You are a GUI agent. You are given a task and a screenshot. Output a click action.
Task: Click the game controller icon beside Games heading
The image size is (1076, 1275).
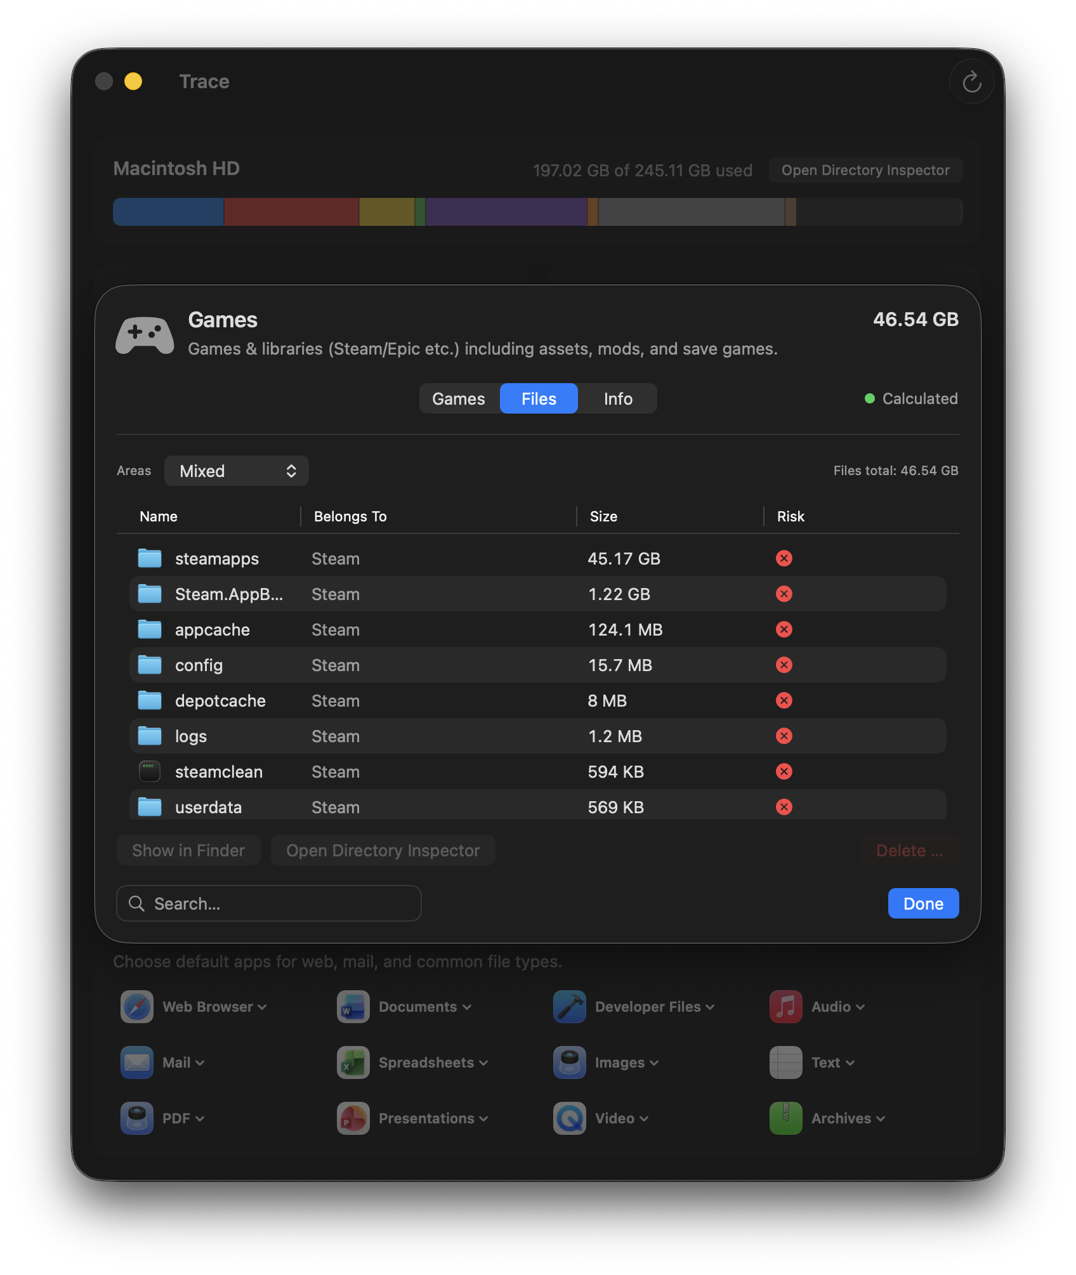(x=145, y=334)
